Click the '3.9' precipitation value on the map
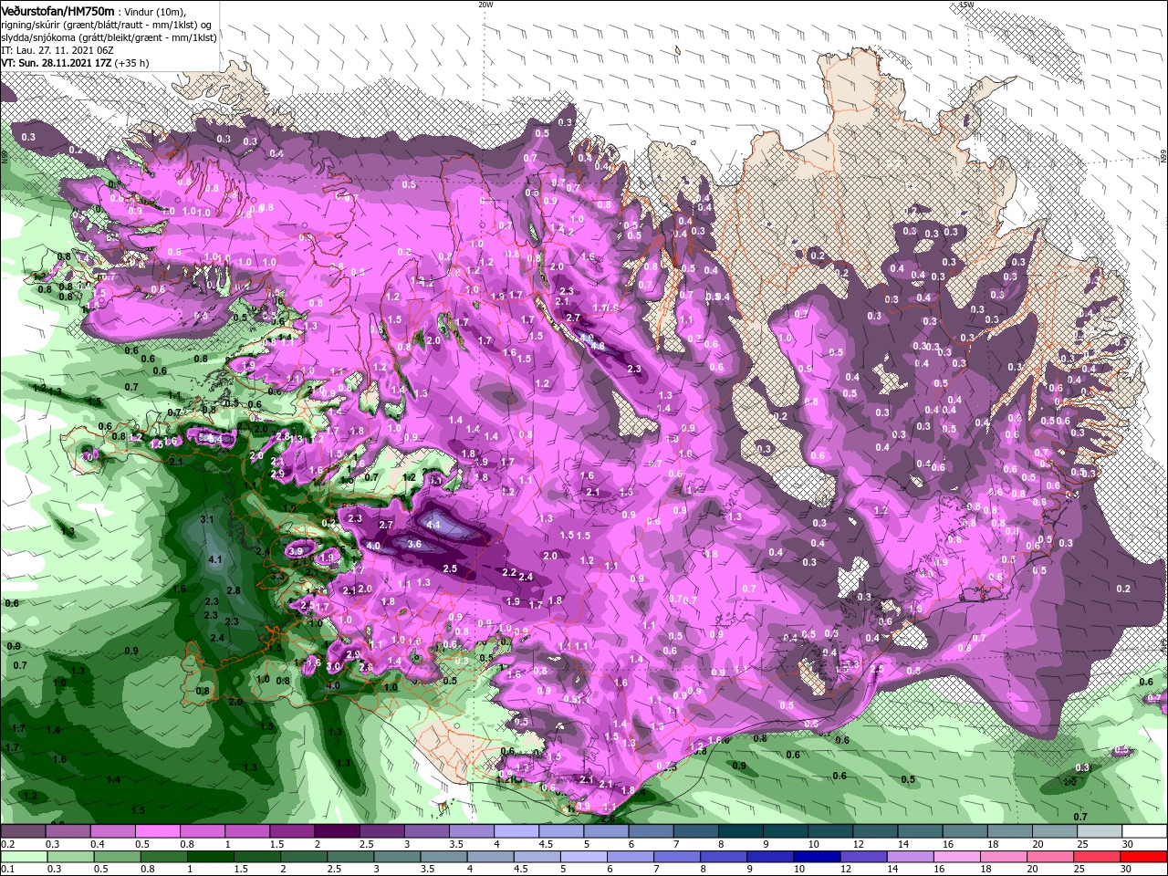The image size is (1168, 876). pos(296,551)
